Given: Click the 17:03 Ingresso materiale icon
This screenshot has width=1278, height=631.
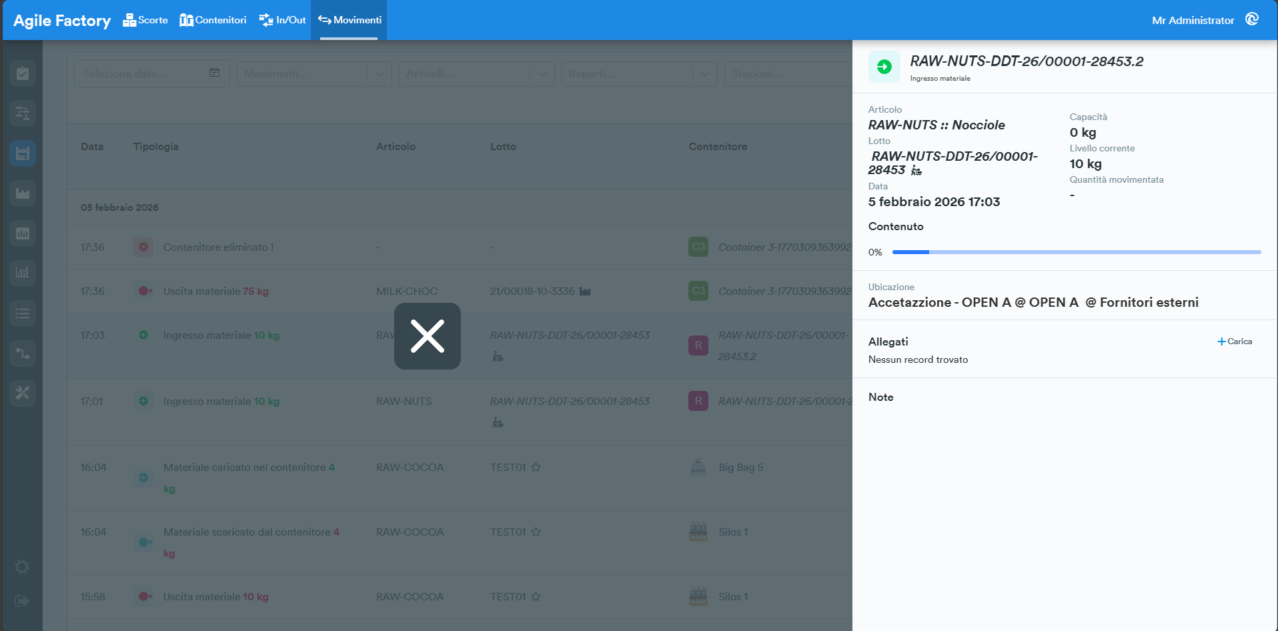Looking at the screenshot, I should [x=143, y=335].
